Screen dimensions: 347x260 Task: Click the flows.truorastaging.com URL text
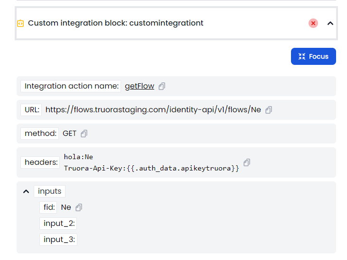(153, 110)
